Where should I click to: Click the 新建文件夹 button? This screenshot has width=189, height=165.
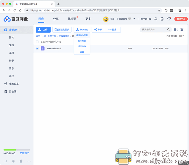[x=62, y=30]
